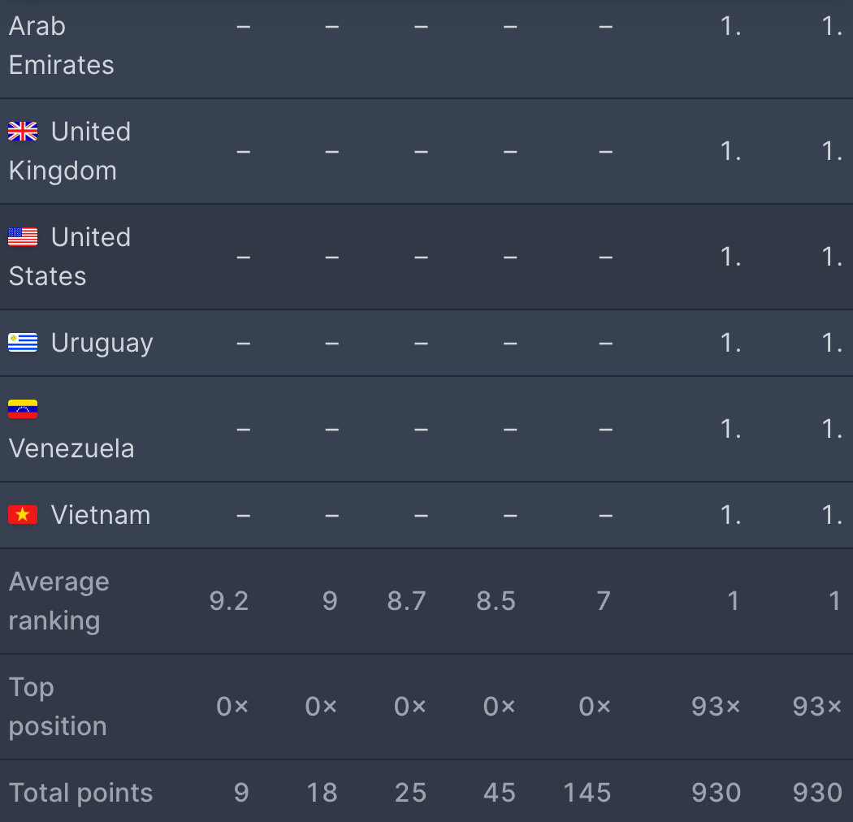Image resolution: width=853 pixels, height=822 pixels.
Task: Click the Top position row label
Action: 58,707
